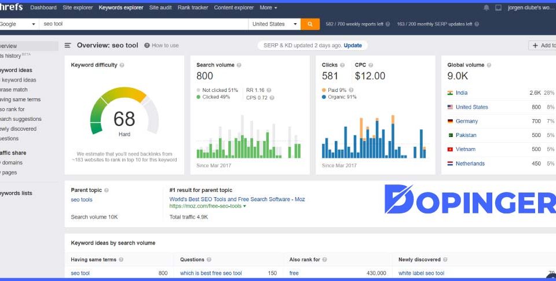Click the green Clicked 49% legend dot
This screenshot has height=281, width=556.
(199, 97)
